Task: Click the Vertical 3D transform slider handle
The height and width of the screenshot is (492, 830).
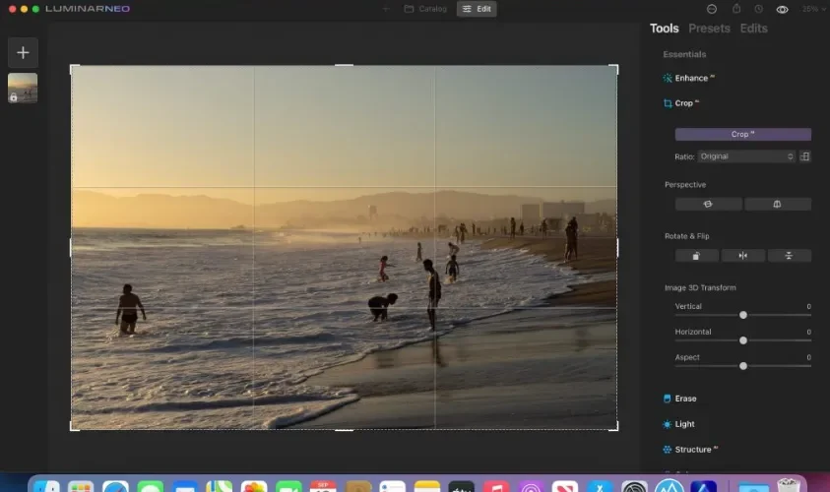Action: click(743, 315)
